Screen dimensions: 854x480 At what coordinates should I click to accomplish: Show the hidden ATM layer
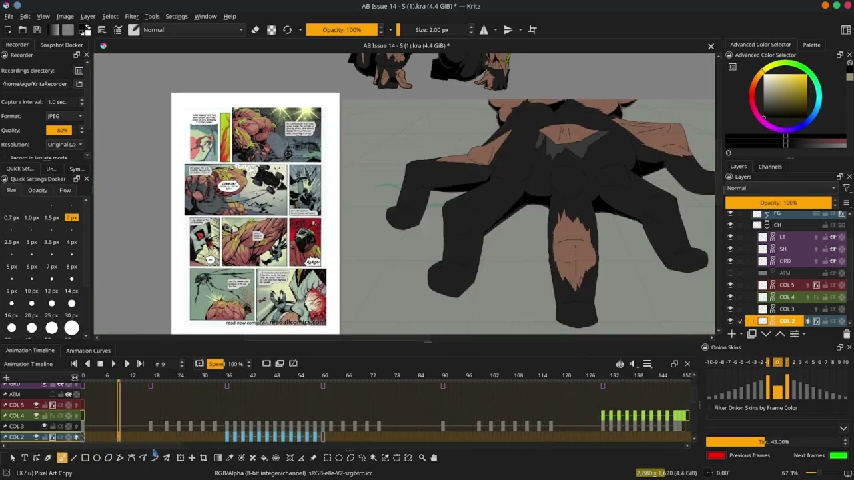[x=730, y=273]
